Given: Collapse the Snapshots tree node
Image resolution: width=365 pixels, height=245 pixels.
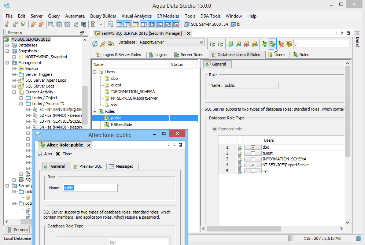Looking at the screenshot, I should click(7, 51).
